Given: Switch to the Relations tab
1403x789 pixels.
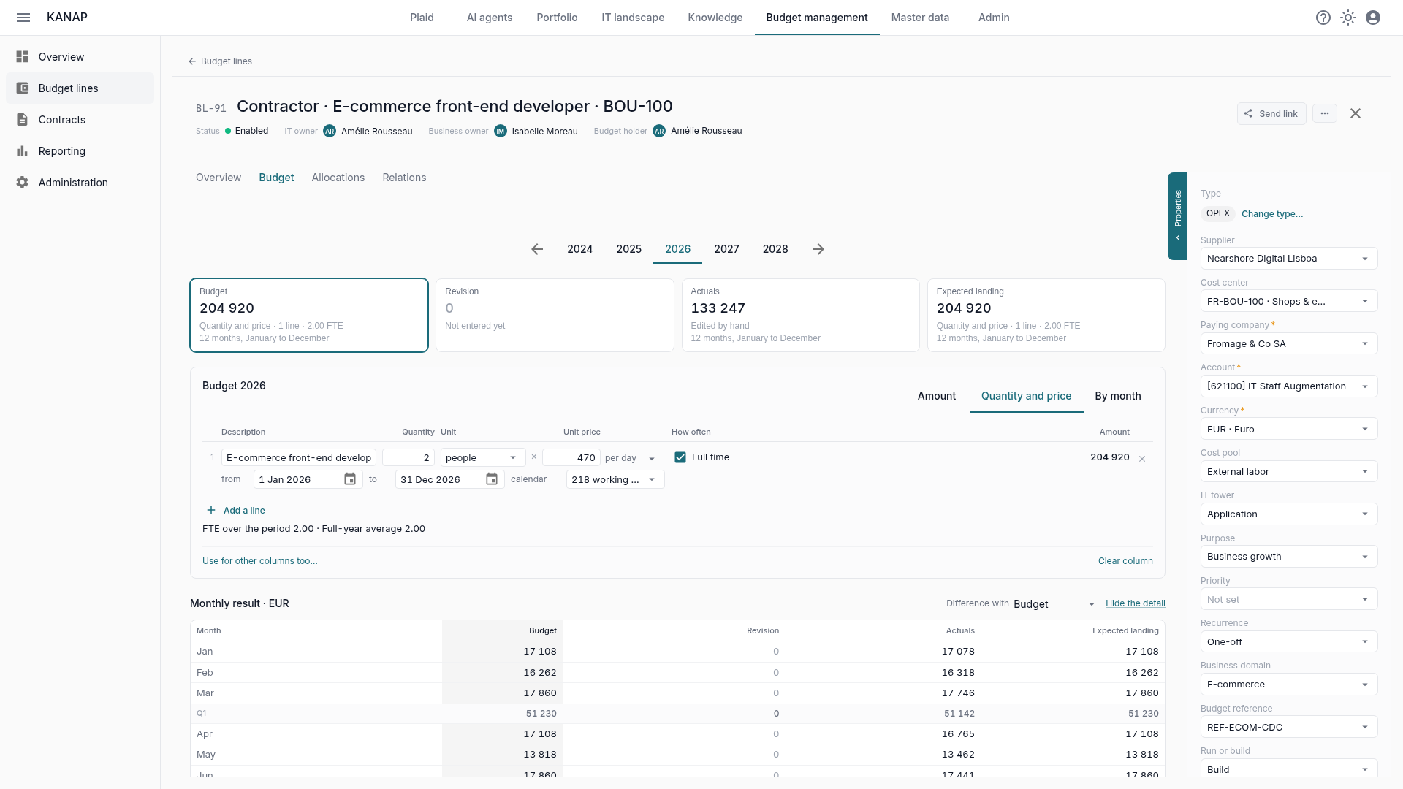Looking at the screenshot, I should coord(404,178).
